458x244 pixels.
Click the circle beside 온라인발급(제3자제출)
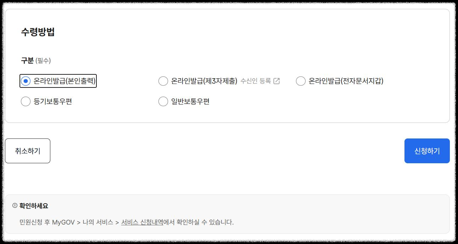coord(163,81)
